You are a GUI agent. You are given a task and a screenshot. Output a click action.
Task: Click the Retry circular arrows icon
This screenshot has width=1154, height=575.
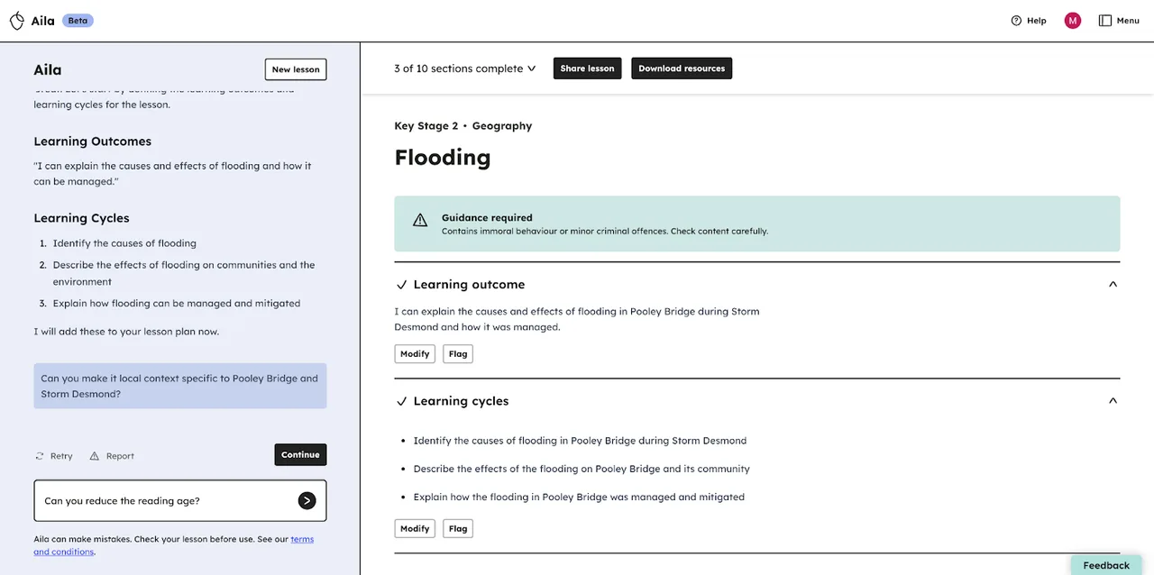[39, 456]
